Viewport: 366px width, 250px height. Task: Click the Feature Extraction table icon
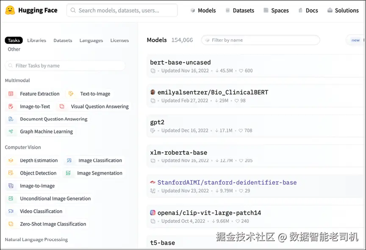[11, 93]
